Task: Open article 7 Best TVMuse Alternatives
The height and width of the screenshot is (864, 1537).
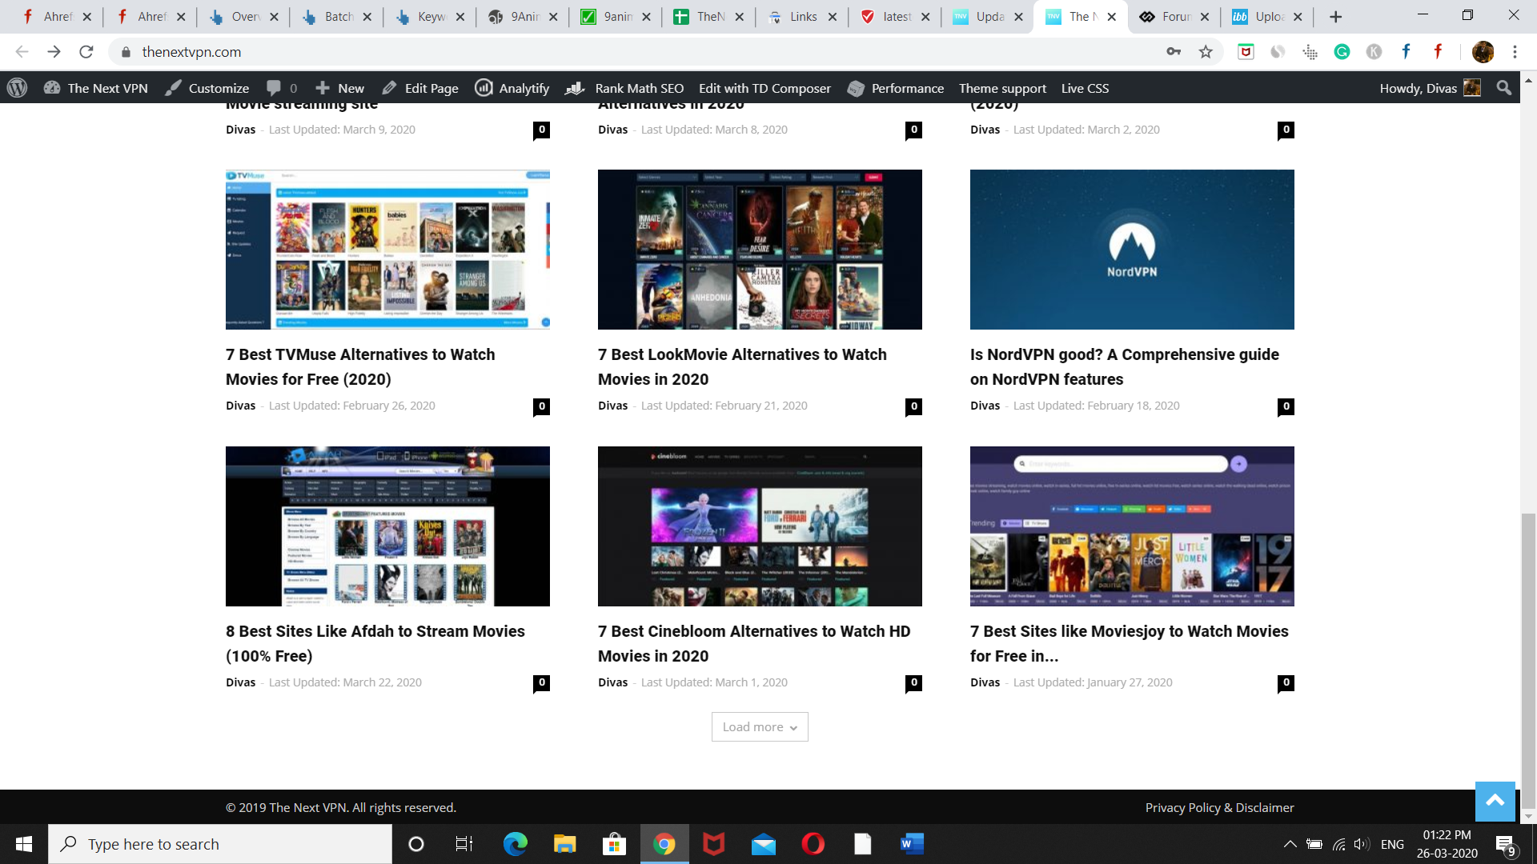Action: [360, 366]
